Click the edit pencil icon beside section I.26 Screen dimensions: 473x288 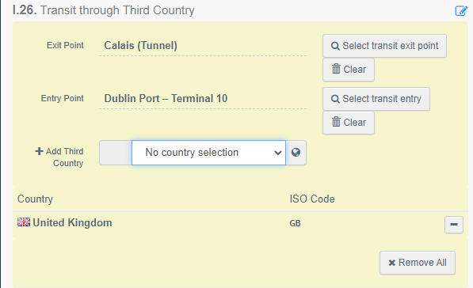pos(461,11)
